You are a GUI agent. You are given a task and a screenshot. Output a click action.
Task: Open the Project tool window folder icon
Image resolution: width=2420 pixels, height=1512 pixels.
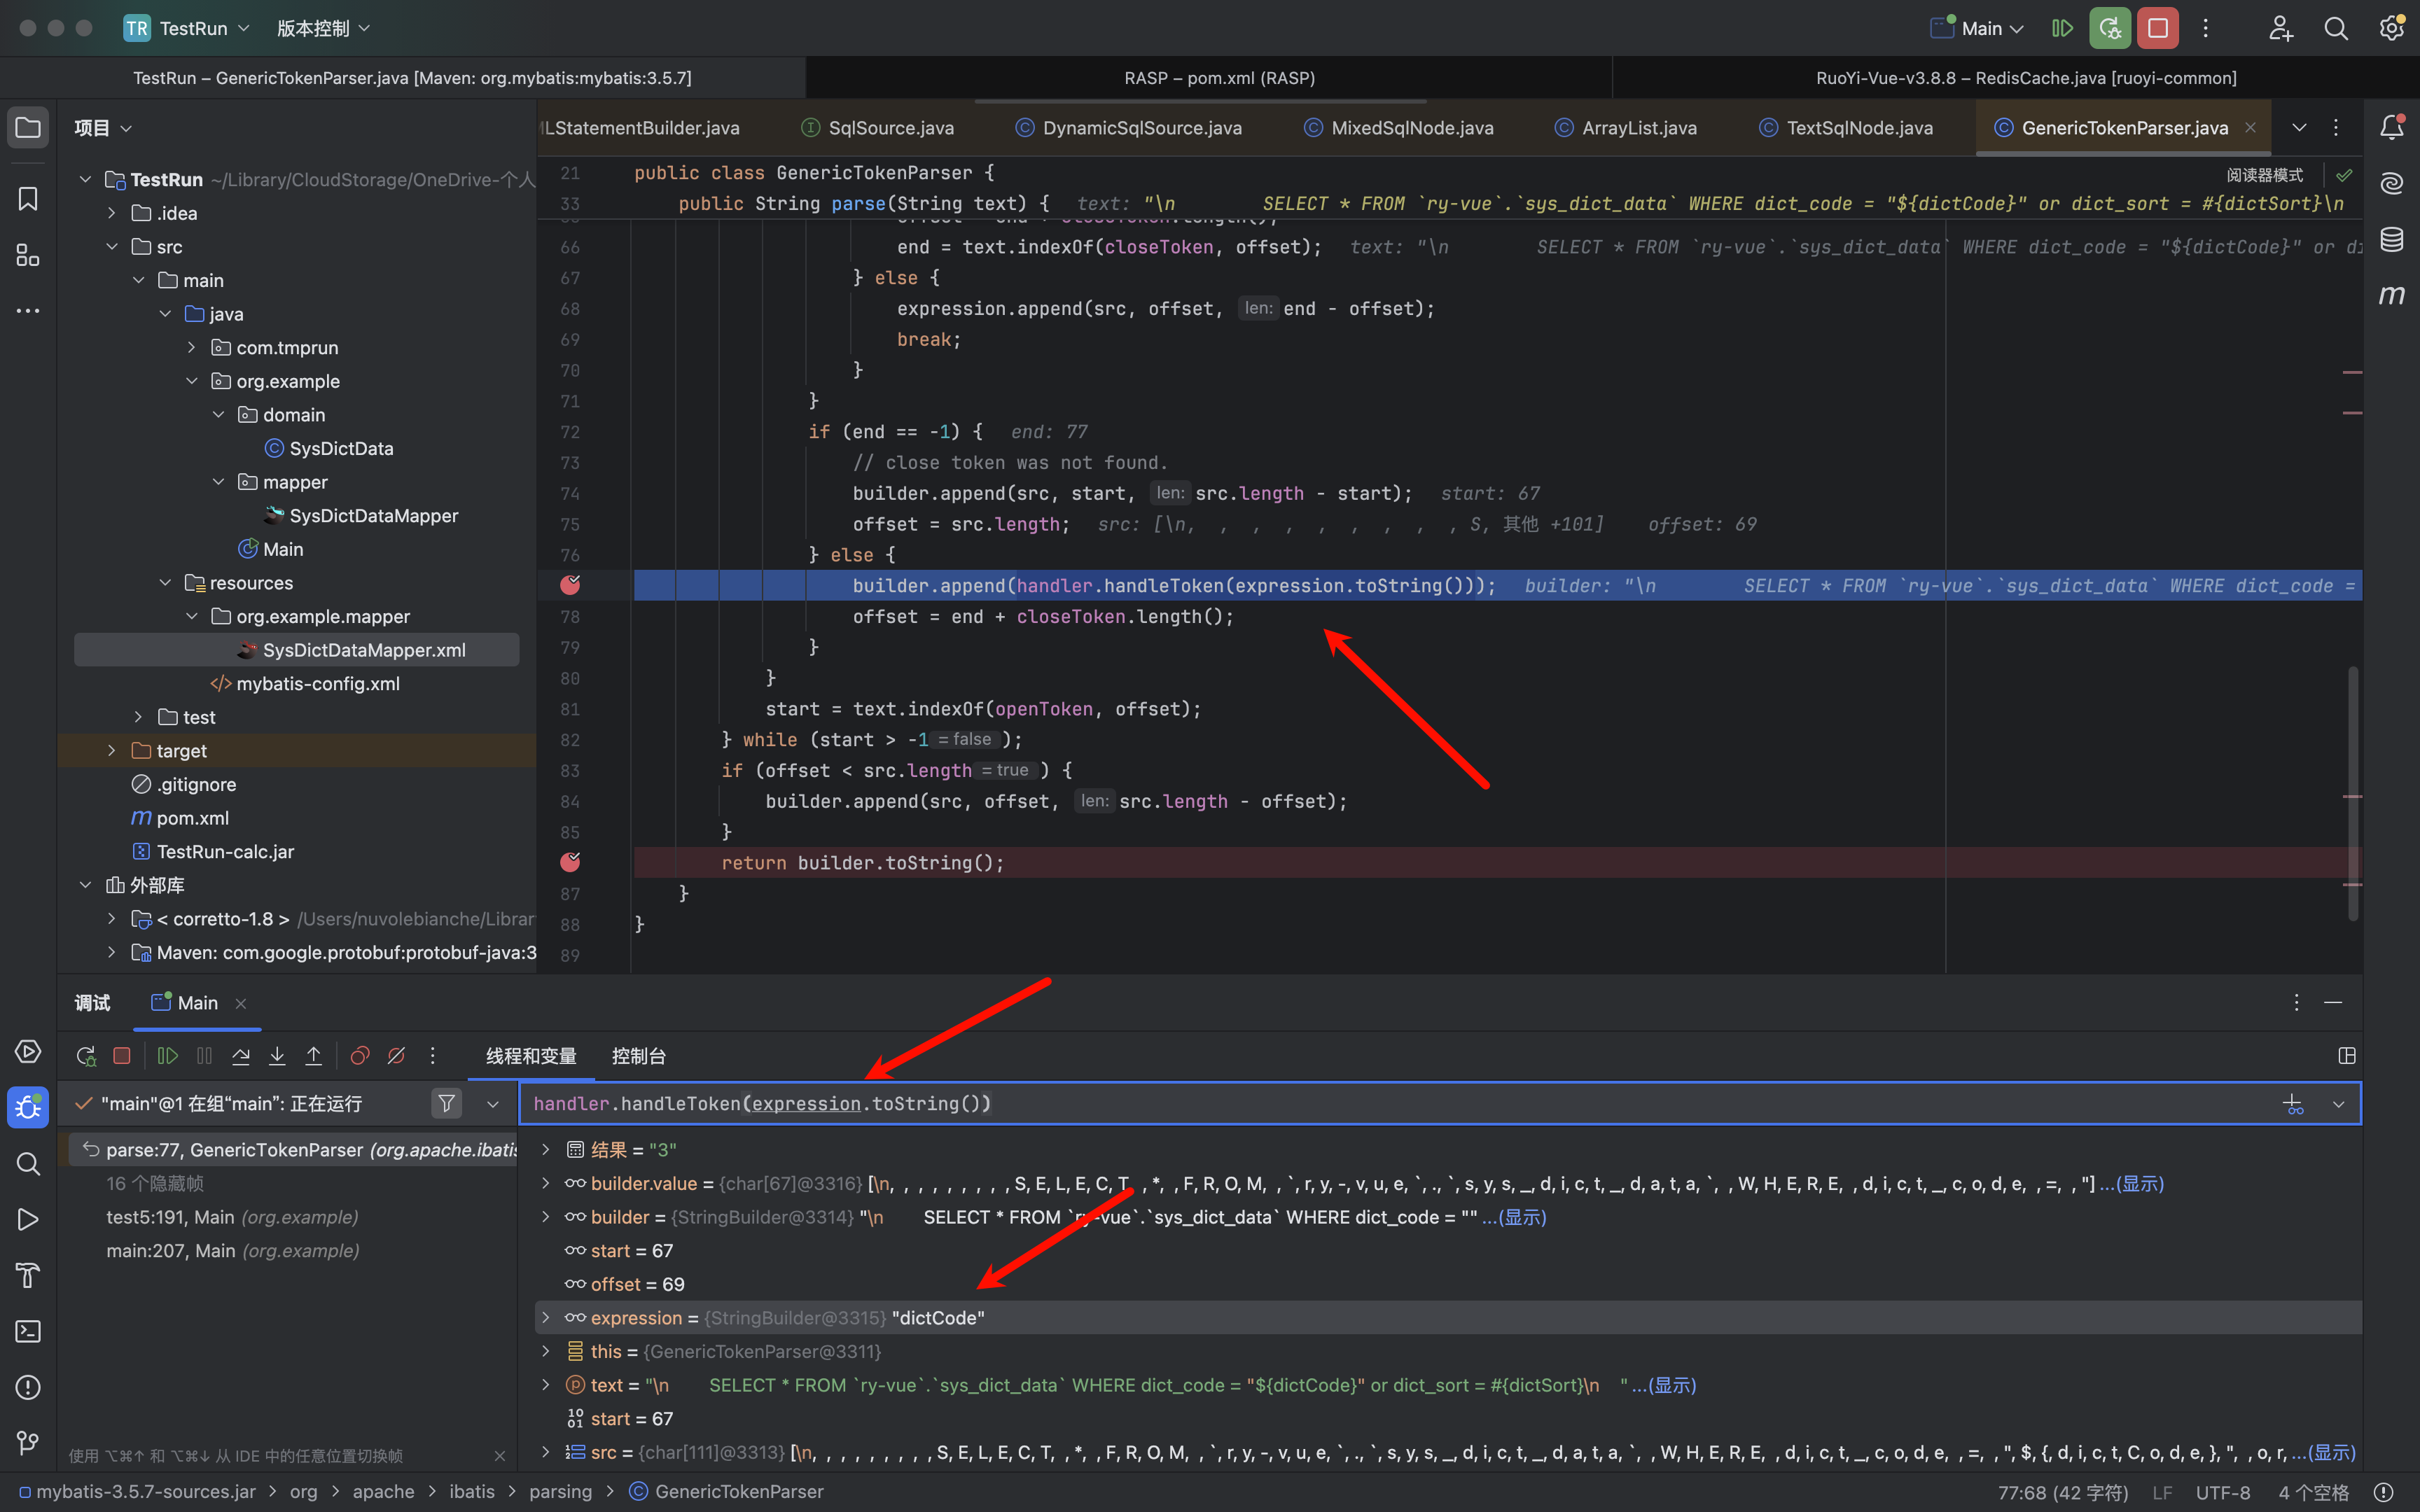tap(28, 127)
